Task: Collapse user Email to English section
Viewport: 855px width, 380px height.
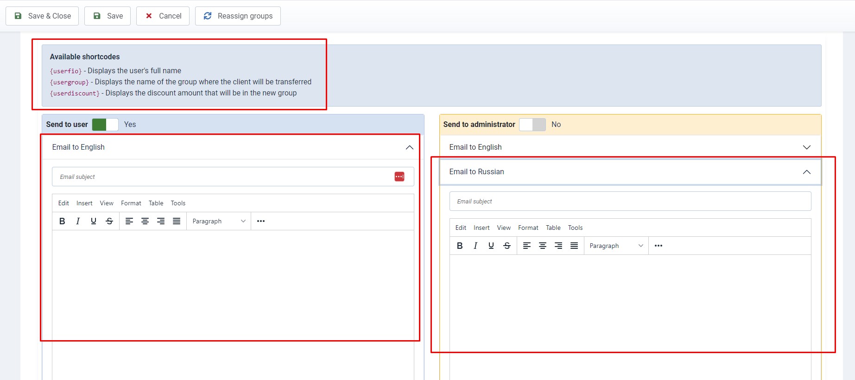Action: (x=409, y=147)
